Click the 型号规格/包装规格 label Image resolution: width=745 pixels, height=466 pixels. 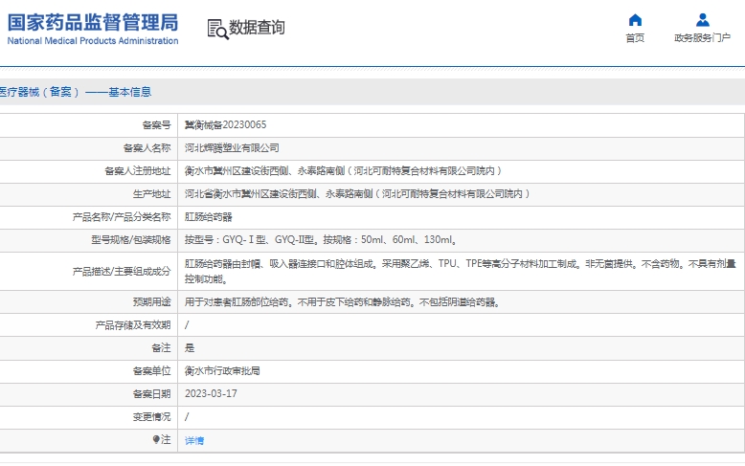[131, 239]
